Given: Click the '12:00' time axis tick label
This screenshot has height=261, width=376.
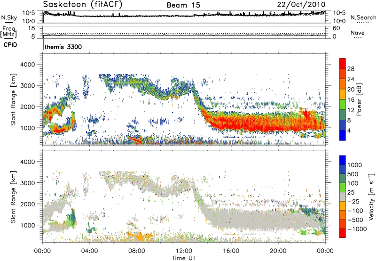Looking at the screenshot, I should [x=184, y=251].
